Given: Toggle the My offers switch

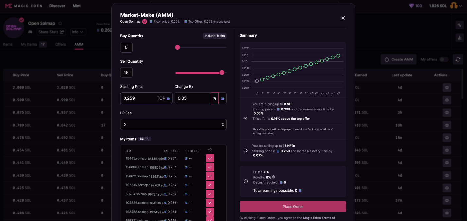Looking at the screenshot, I should [x=443, y=59].
